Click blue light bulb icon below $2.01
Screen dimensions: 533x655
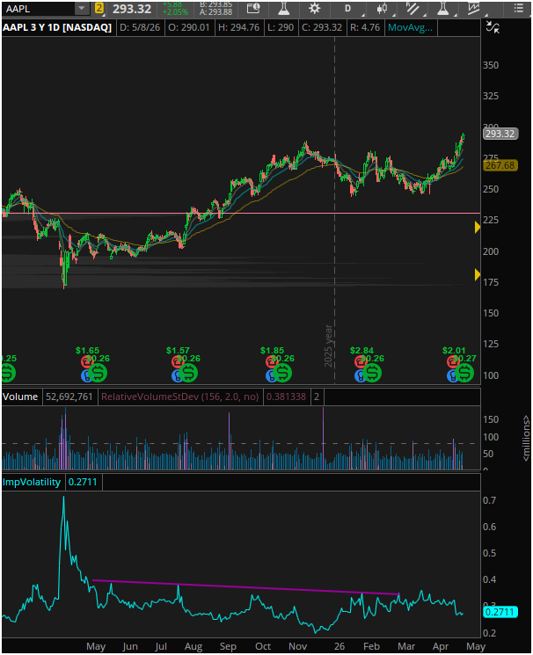[452, 376]
